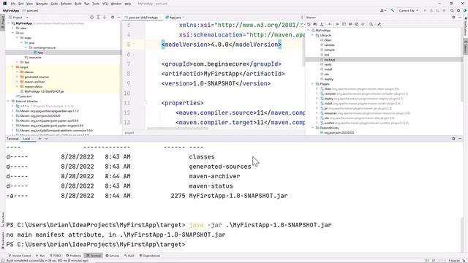Select the package lifecycle goal
468x263 pixels.
(x=330, y=60)
